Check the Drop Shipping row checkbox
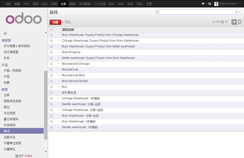Image resolution: width=244 pixels, height=158 pixels. pos(51,52)
